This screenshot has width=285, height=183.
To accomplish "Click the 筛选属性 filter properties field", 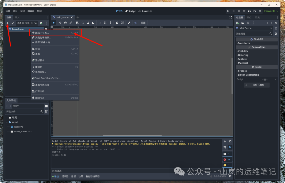I will point(252,34).
